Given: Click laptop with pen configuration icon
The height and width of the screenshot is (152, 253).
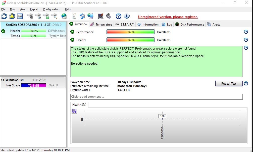Looking at the screenshot, I should 100,16.
